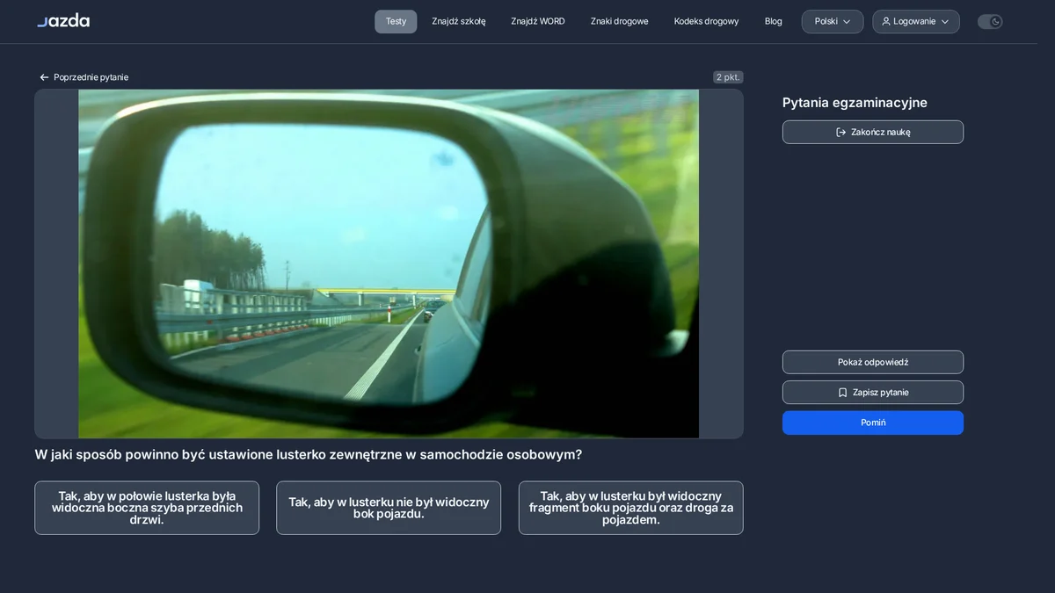The image size is (1055, 593).
Task: Choose answer about boczna szyba przednich drzwi
Action: (147, 508)
